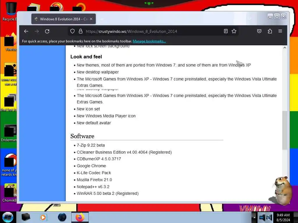Click 'New icon set' list item
This screenshot has width=298, height=223.
[x=88, y=109]
